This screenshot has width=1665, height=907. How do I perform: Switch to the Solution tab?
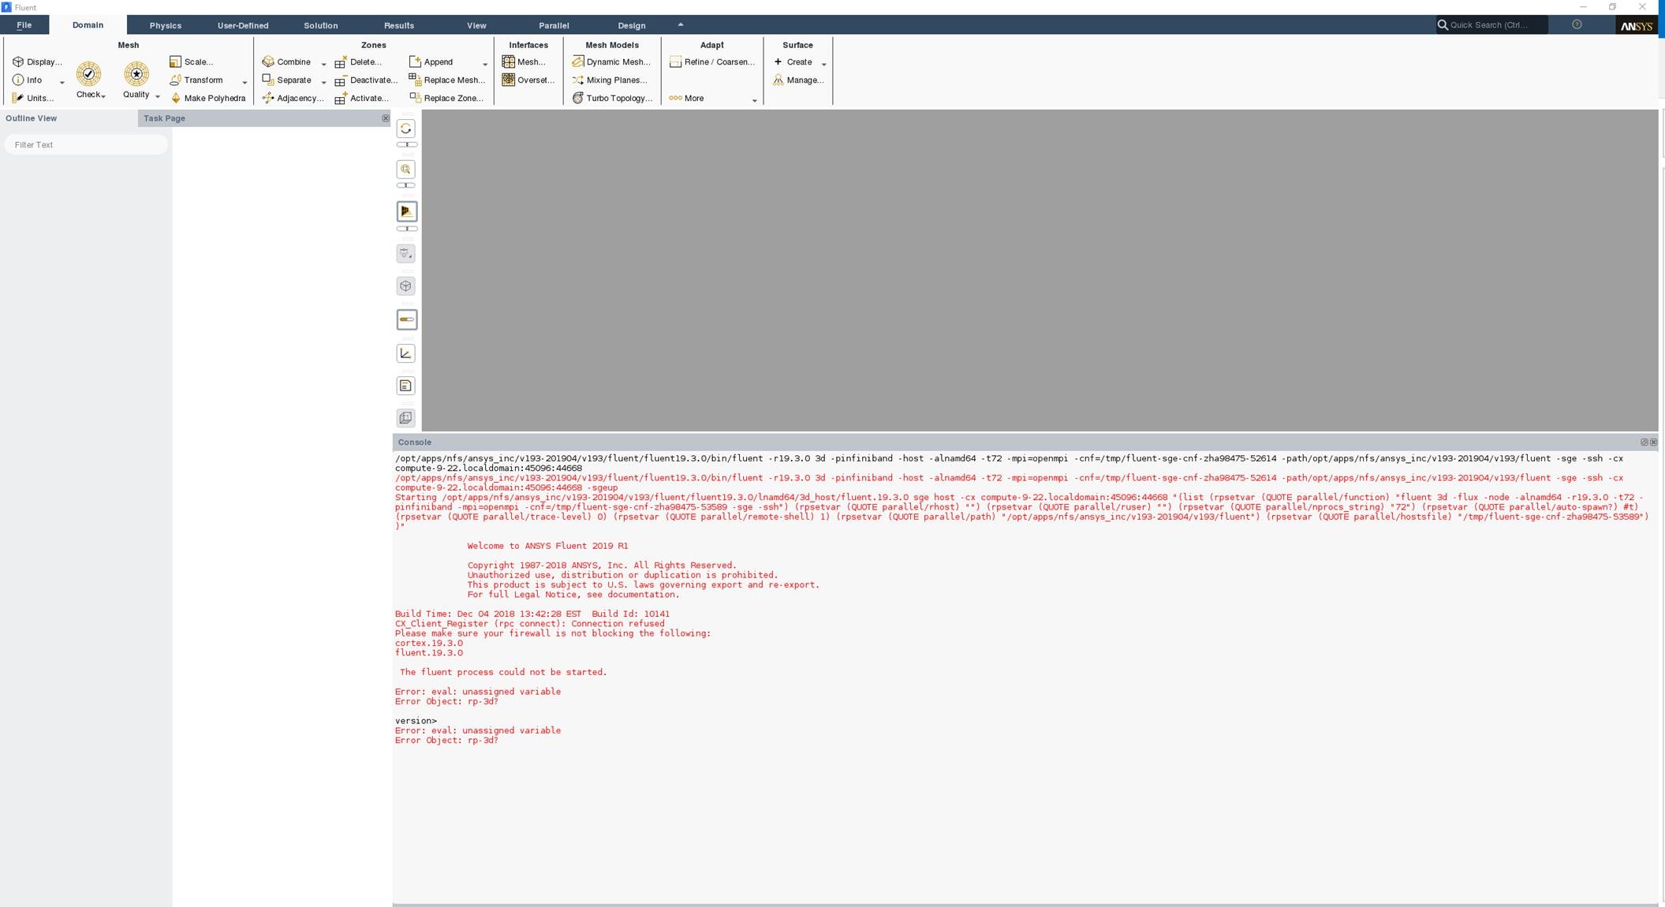321,25
